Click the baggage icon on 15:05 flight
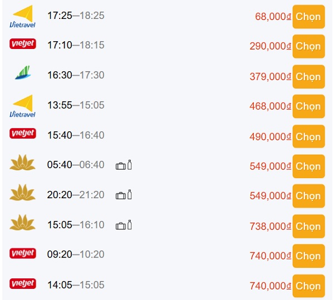The height and width of the screenshot is (300, 334). click(x=121, y=225)
